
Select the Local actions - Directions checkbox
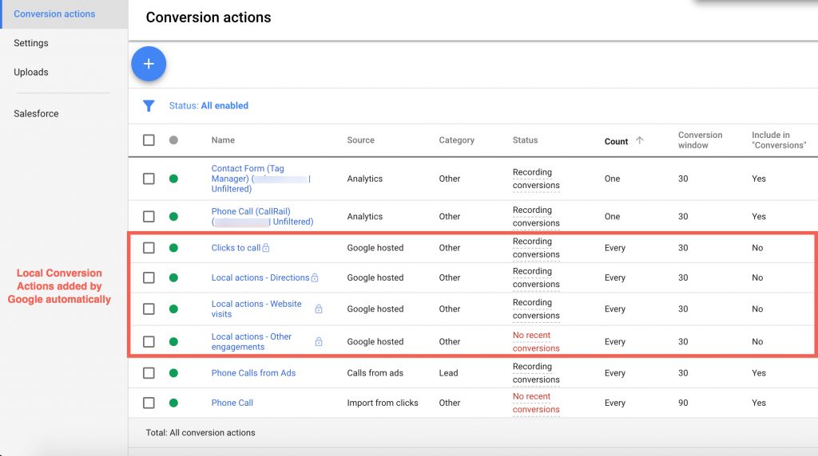pyautogui.click(x=149, y=277)
